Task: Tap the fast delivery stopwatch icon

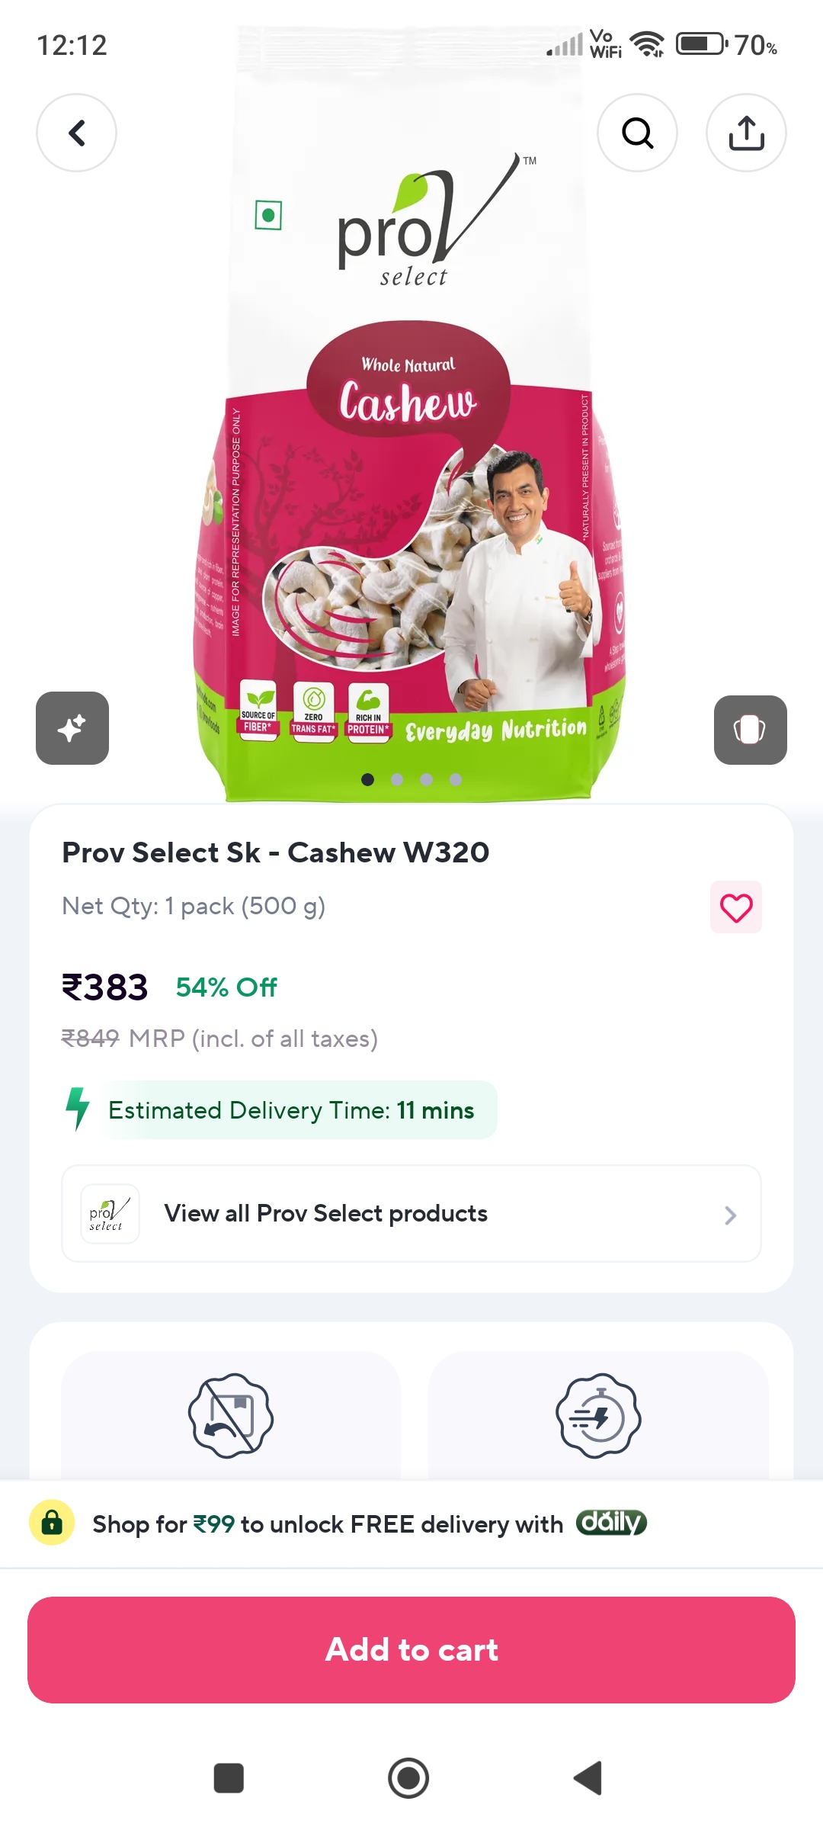Action: click(598, 1416)
